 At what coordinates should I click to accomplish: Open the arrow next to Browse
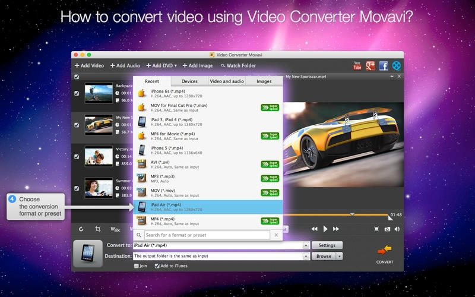coord(340,257)
